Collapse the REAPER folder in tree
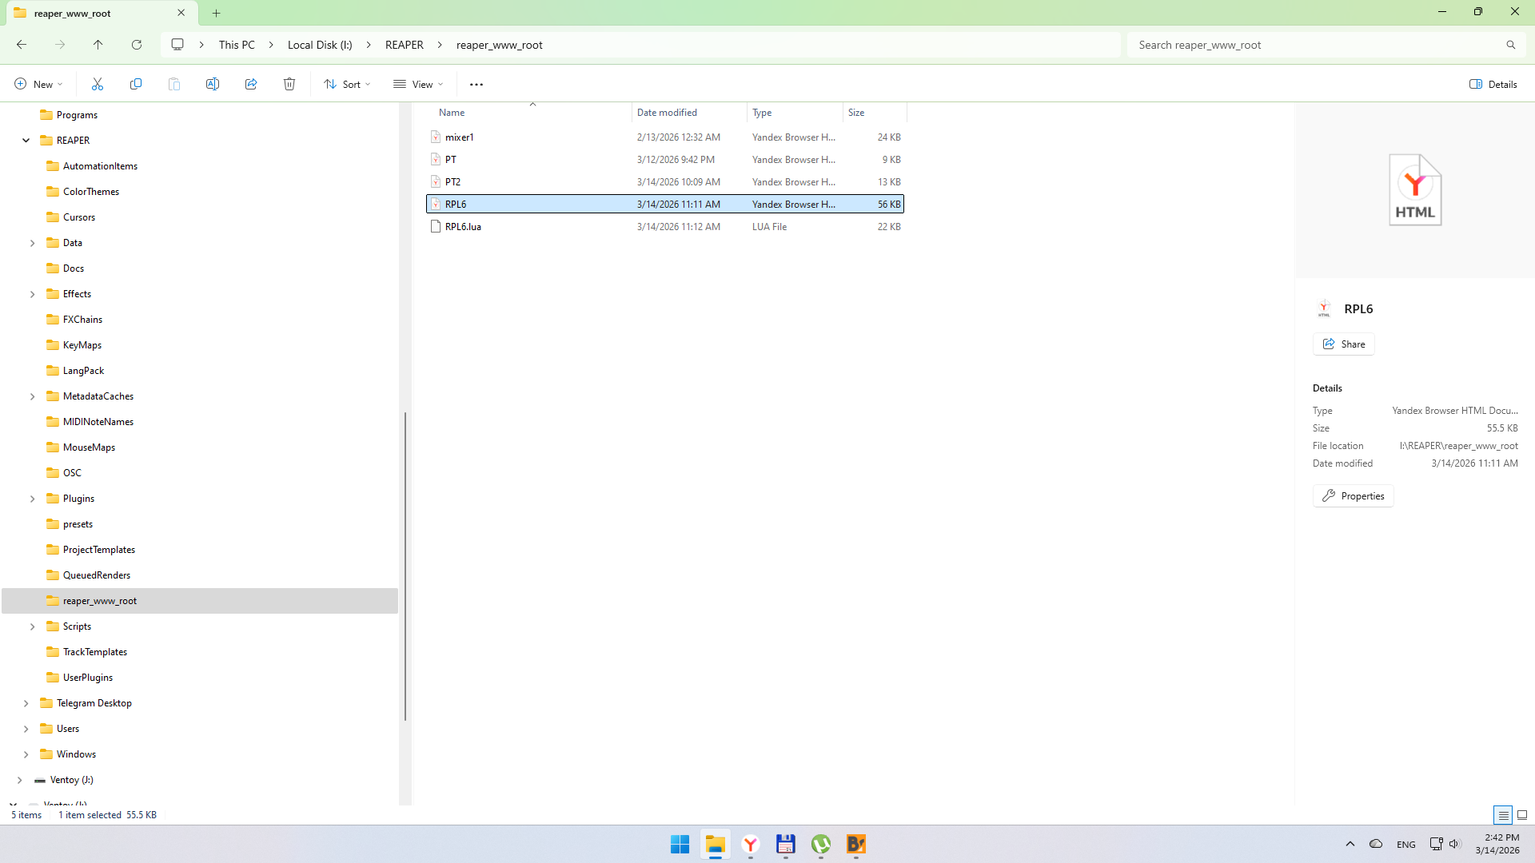Screen dimensions: 1535x863 point(26,141)
